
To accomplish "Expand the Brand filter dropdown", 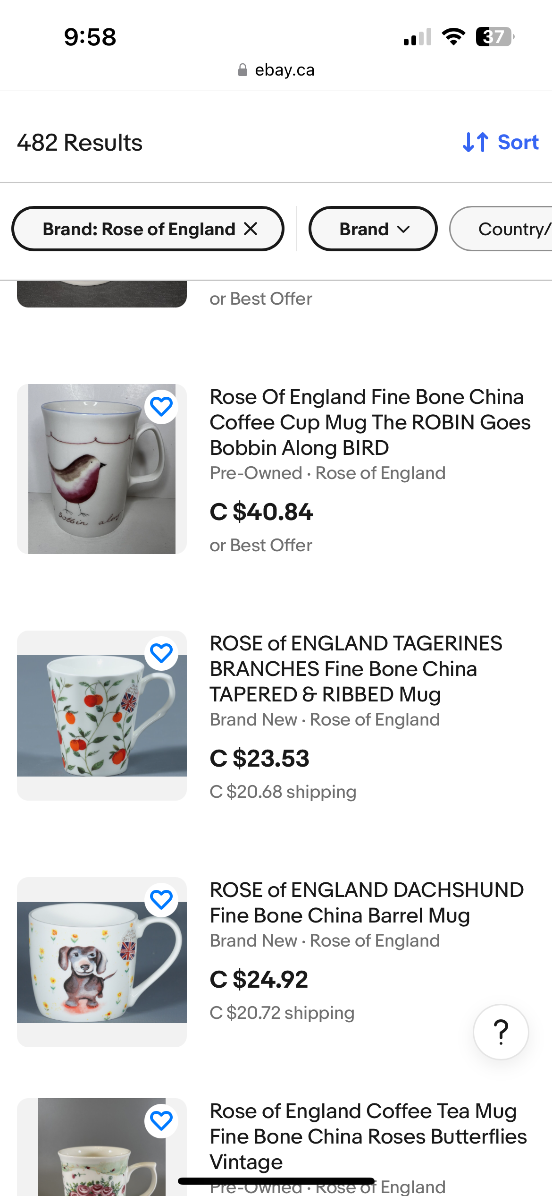I will pos(373,229).
